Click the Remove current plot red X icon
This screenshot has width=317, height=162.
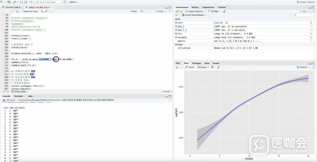[212, 67]
